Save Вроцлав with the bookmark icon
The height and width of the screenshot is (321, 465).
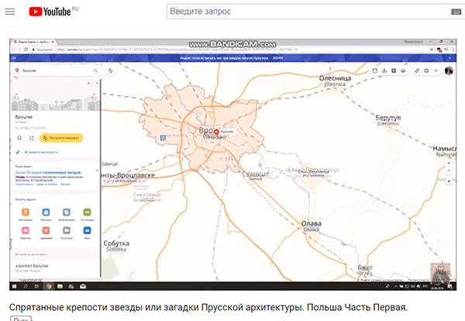(19, 138)
